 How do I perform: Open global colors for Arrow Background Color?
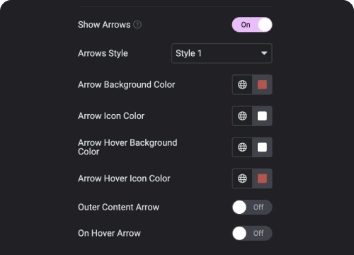coord(242,84)
